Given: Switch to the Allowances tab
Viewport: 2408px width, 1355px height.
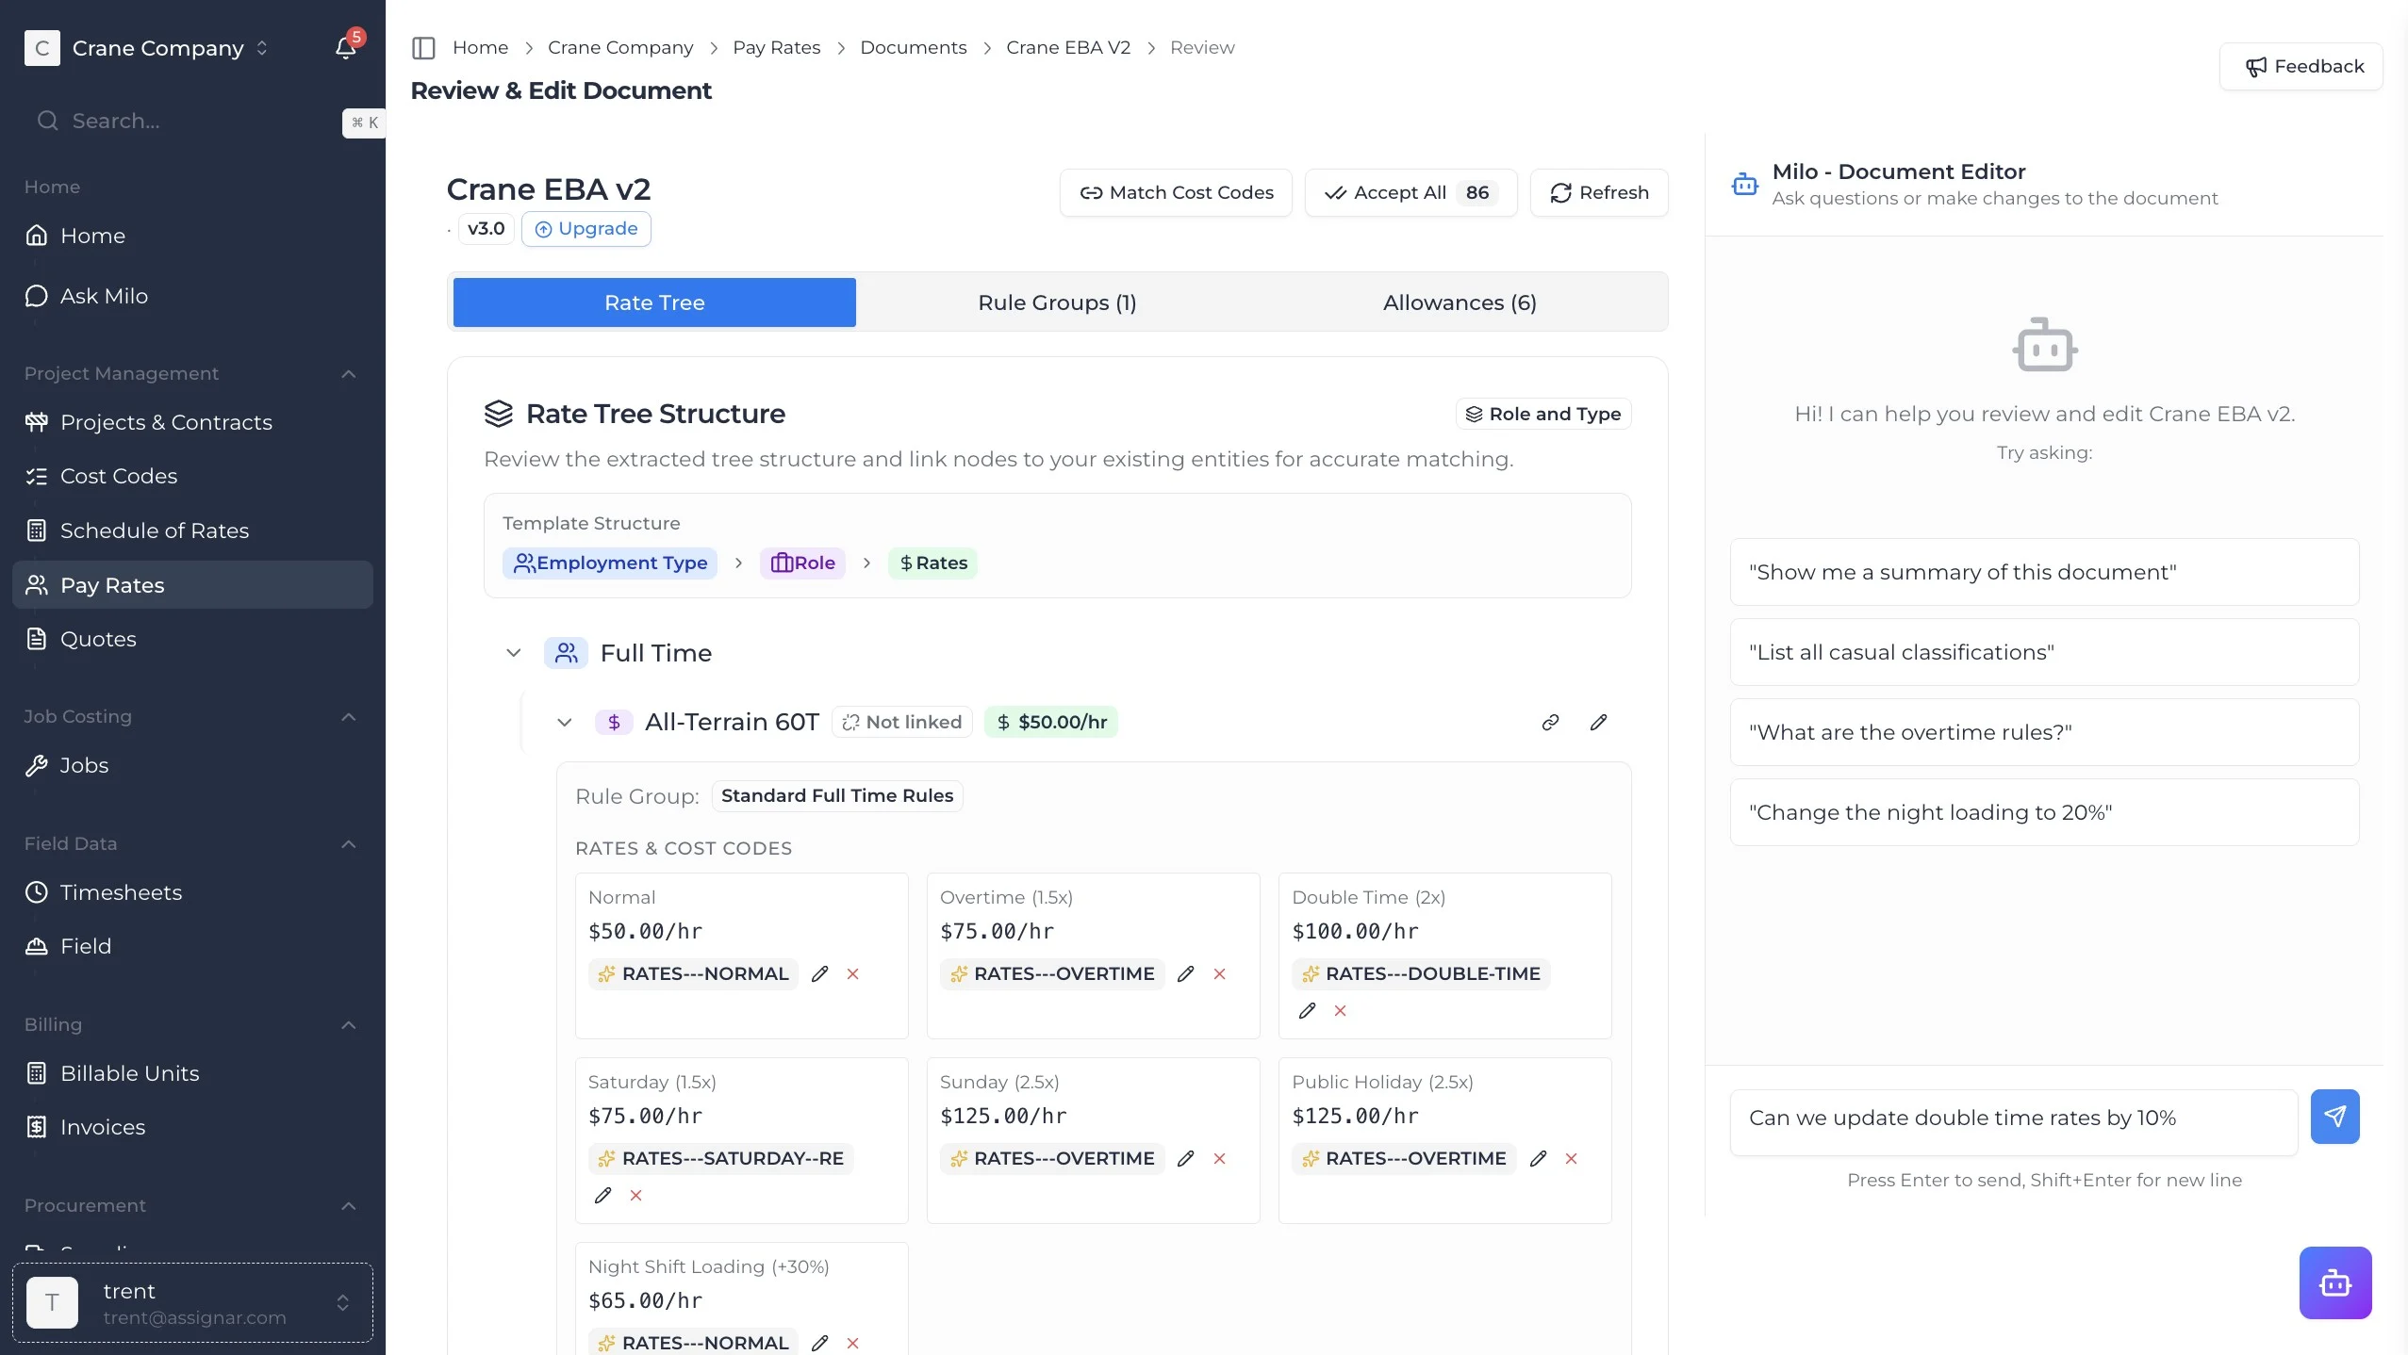Looking at the screenshot, I should pyautogui.click(x=1459, y=302).
